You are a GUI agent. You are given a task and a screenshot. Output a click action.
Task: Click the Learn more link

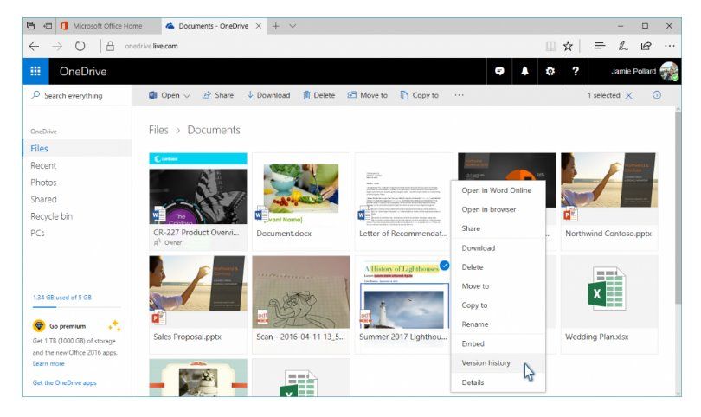pyautogui.click(x=48, y=364)
